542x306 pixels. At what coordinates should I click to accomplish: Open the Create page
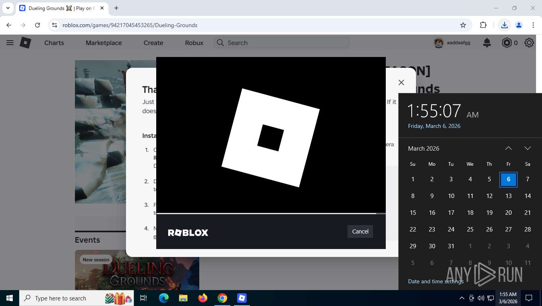pos(153,43)
